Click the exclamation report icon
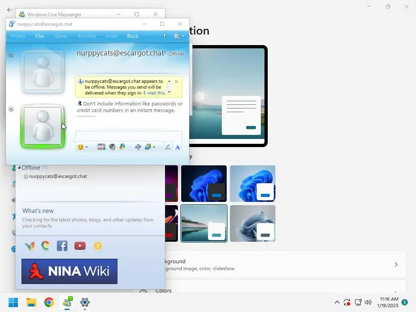Image resolution: width=416 pixels, height=312 pixels. (x=165, y=36)
